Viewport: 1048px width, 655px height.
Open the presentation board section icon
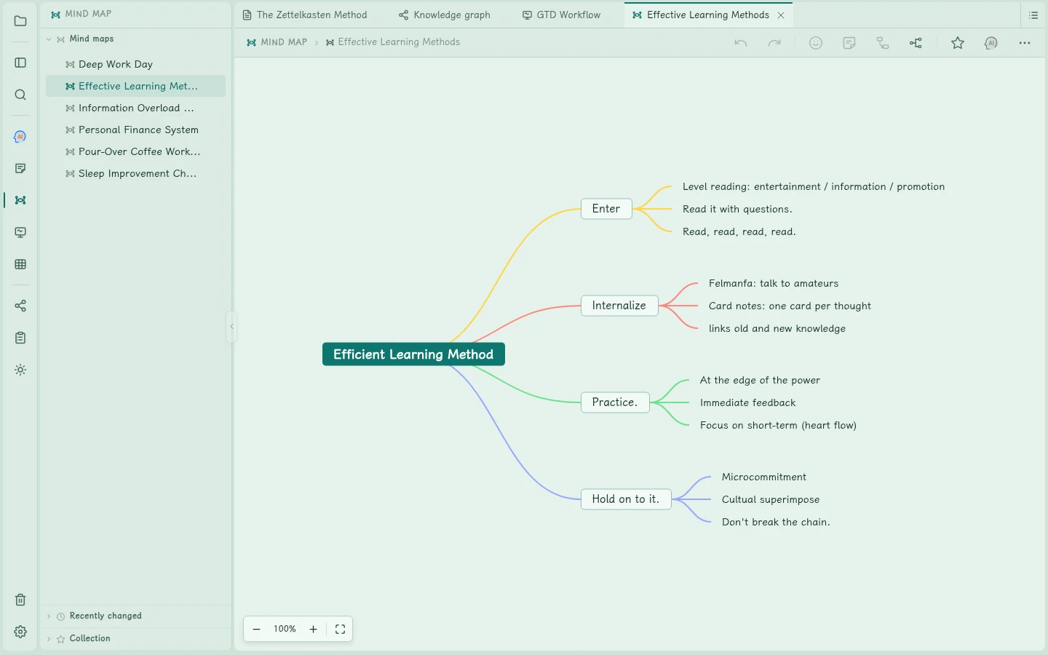click(x=20, y=232)
